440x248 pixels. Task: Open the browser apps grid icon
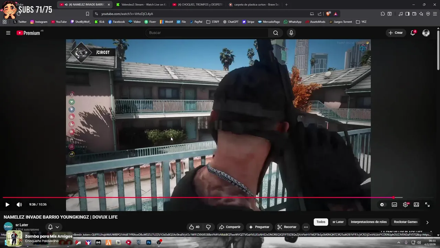(x=4, y=22)
